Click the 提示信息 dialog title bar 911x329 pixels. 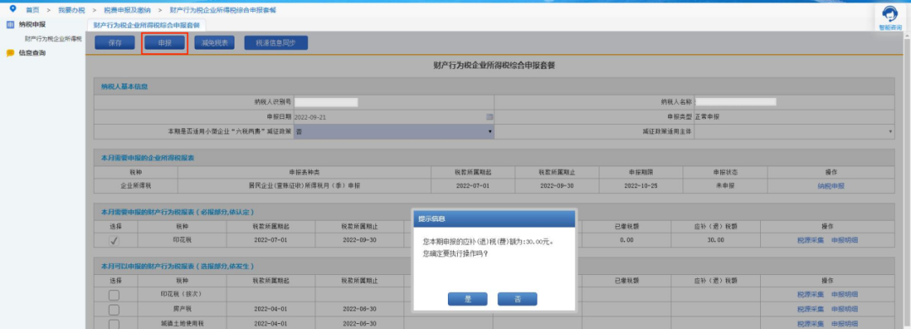click(x=493, y=219)
